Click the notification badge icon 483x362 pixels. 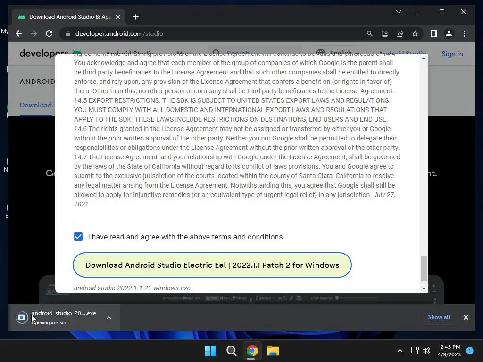coord(470,350)
